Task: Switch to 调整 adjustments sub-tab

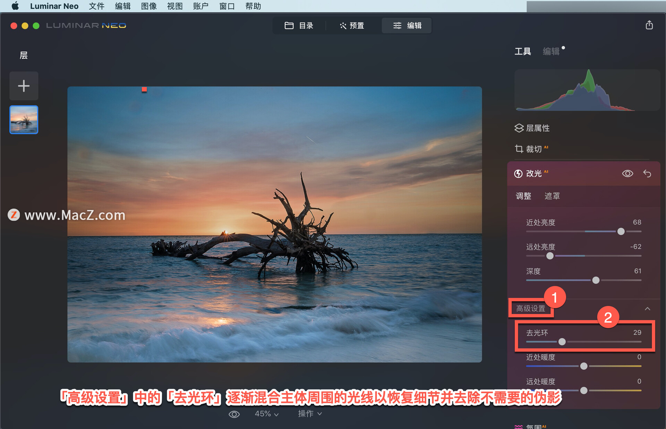Action: pos(523,196)
